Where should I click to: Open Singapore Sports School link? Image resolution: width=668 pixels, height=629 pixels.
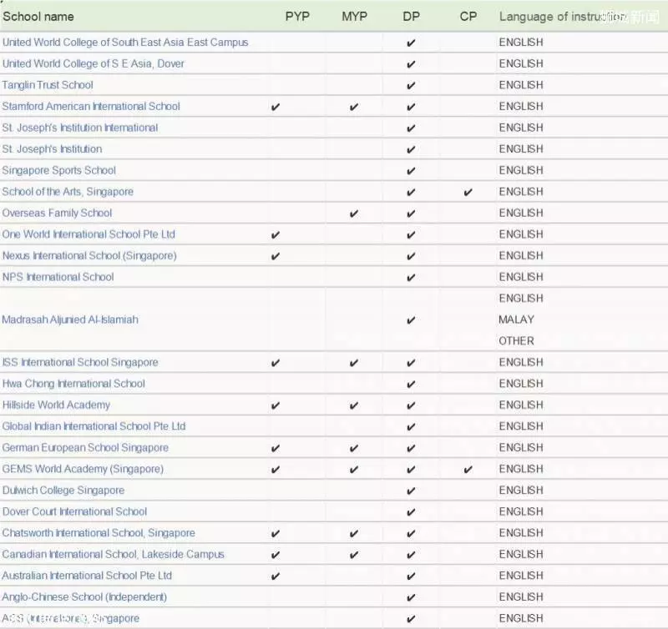(59, 171)
